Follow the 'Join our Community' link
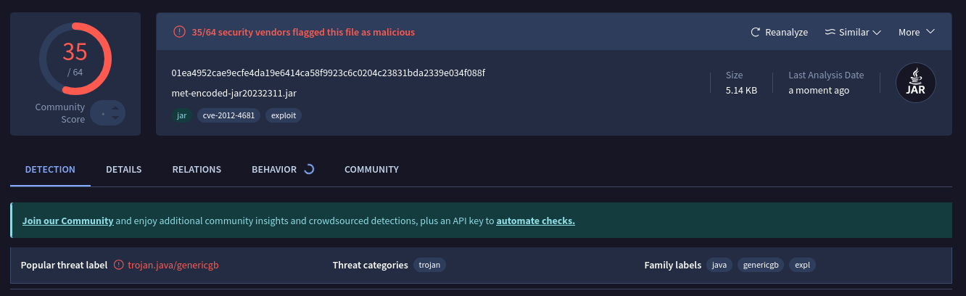966x296 pixels. (x=67, y=221)
